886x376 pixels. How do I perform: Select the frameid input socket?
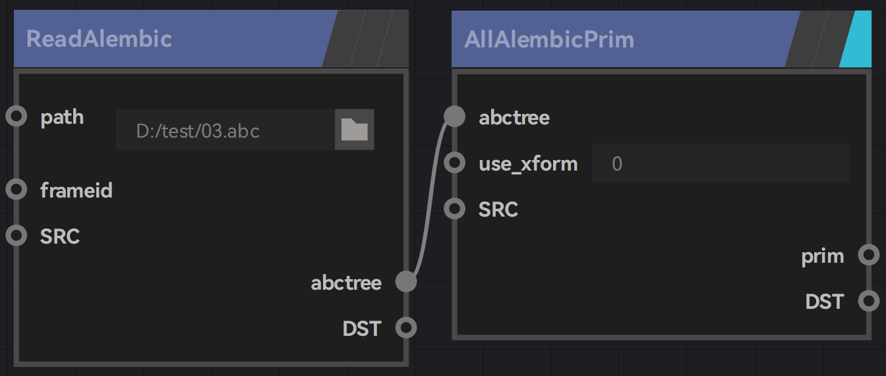16,190
